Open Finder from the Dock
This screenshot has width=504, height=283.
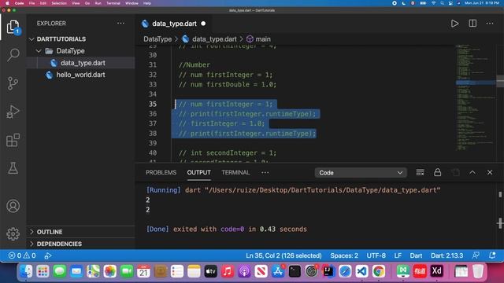pos(26,271)
